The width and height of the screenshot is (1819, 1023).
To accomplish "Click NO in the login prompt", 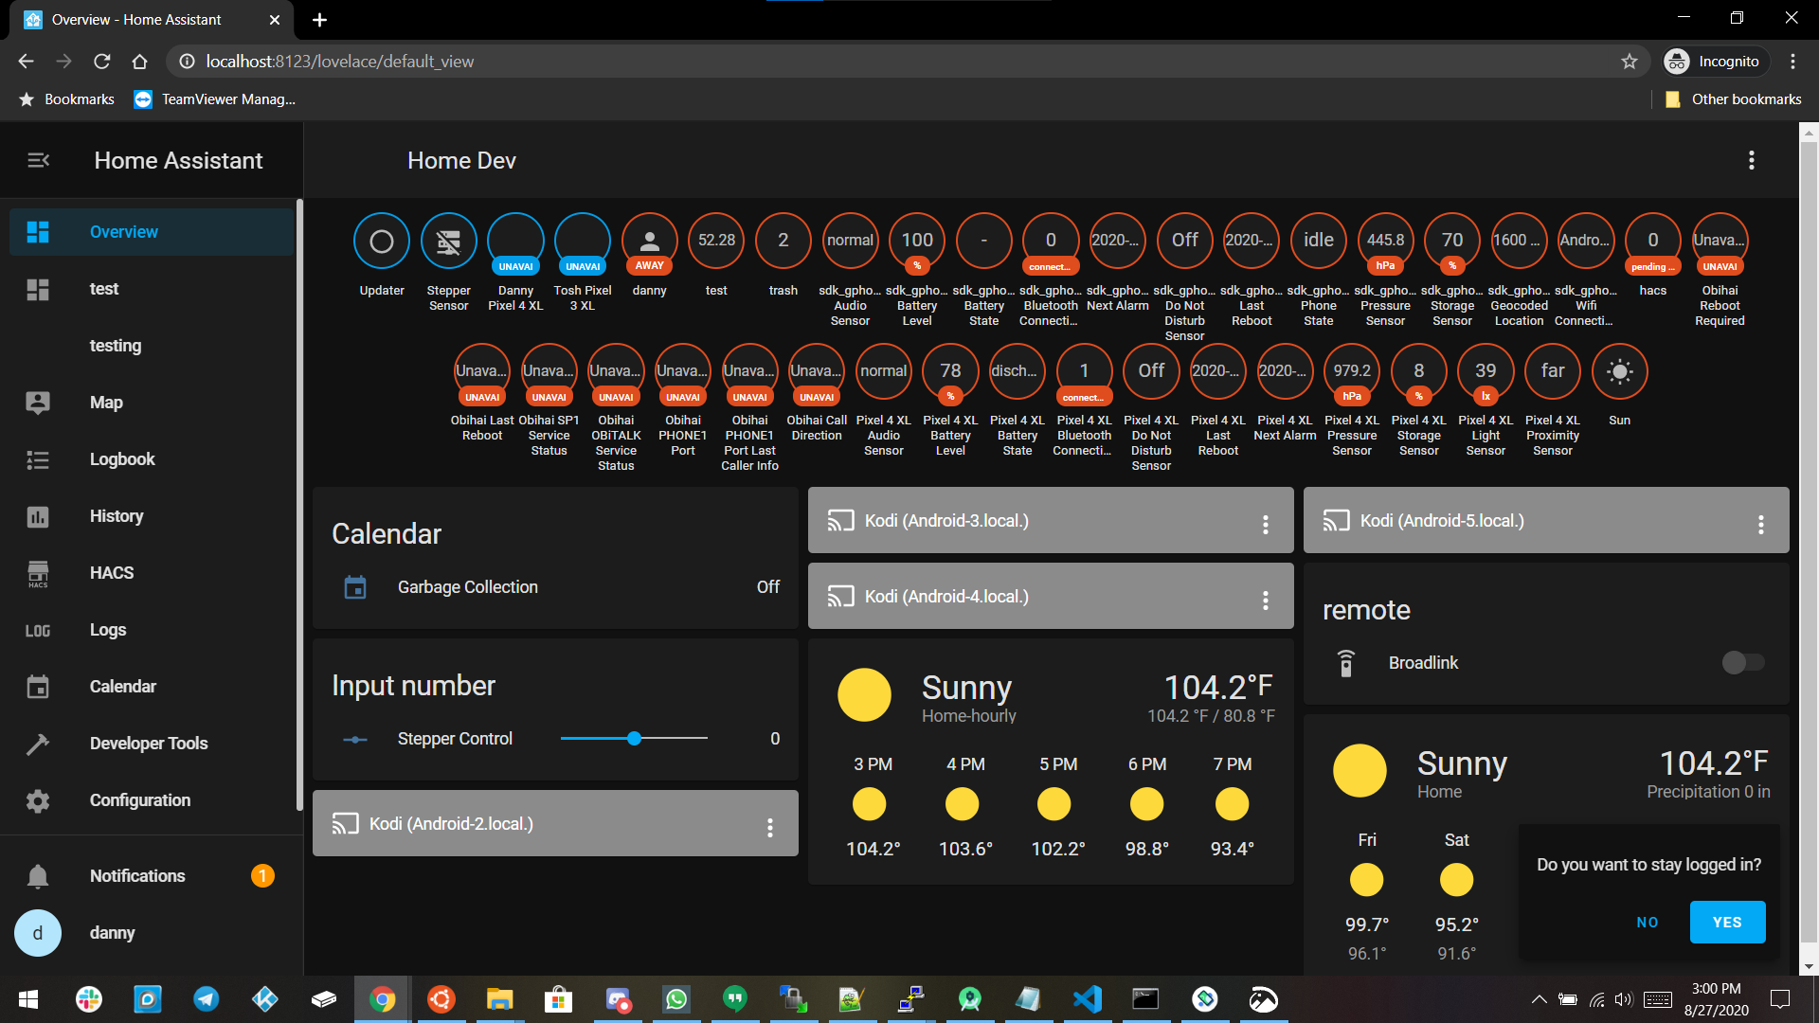I will [1648, 922].
